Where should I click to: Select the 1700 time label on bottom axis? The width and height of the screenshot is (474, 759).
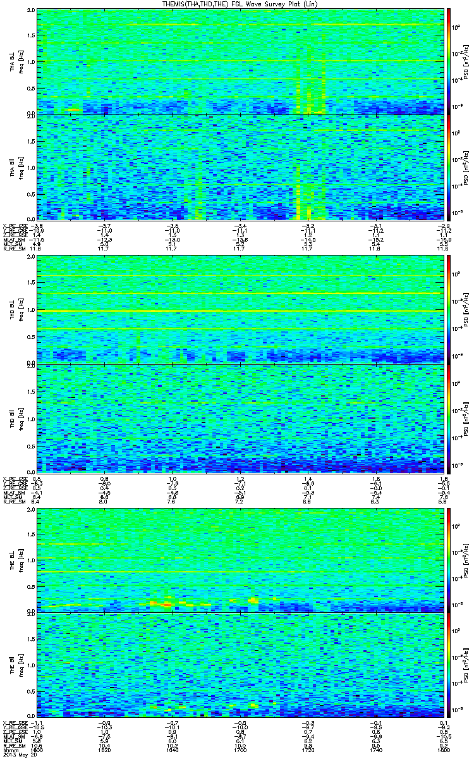240,751
